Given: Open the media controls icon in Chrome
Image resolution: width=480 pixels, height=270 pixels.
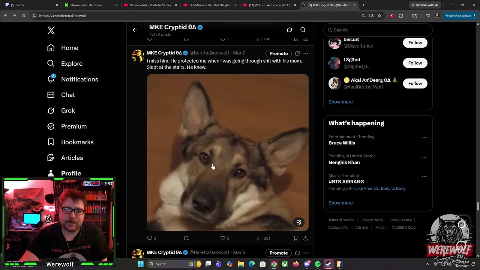Looking at the screenshot, I should pos(428,16).
